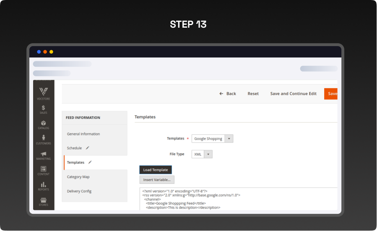
Task: Click the Insert Variable... button
Action: click(157, 180)
